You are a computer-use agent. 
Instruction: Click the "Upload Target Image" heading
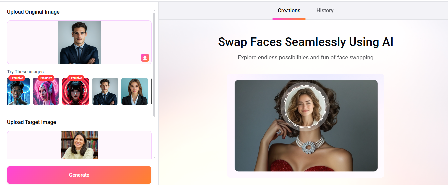(x=32, y=122)
